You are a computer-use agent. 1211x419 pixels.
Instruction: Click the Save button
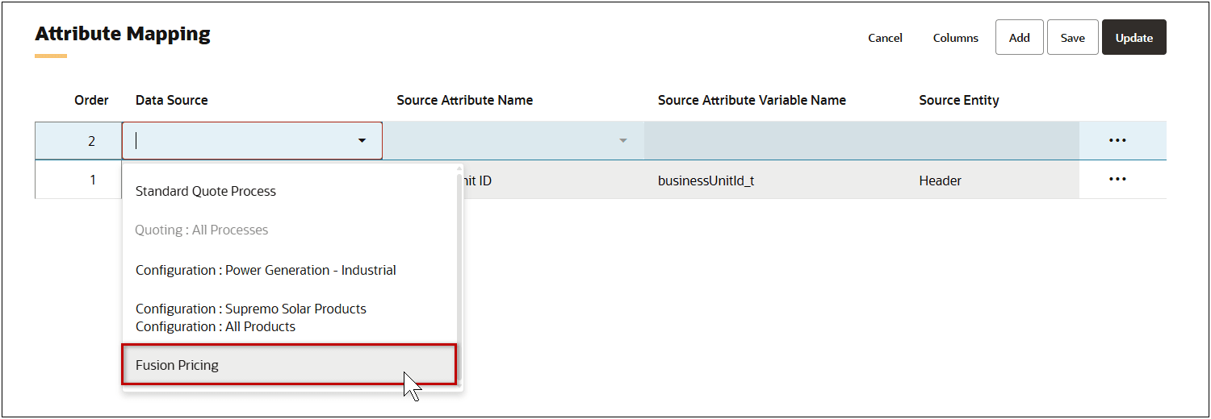point(1073,38)
